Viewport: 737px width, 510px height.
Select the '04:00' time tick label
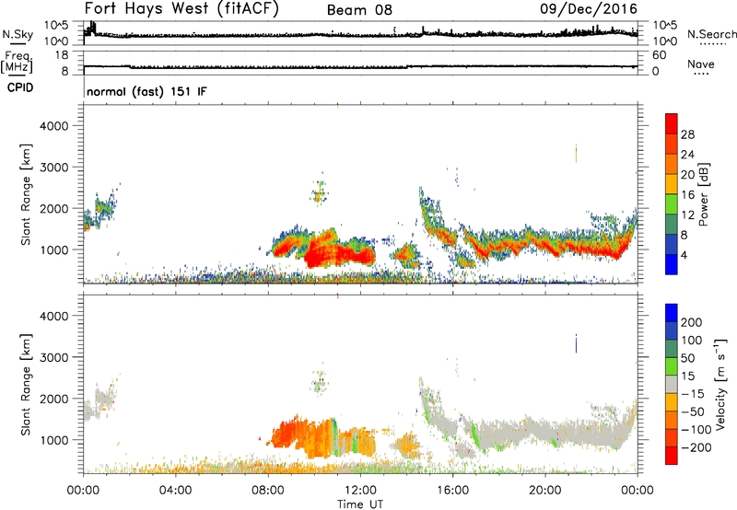[176, 491]
